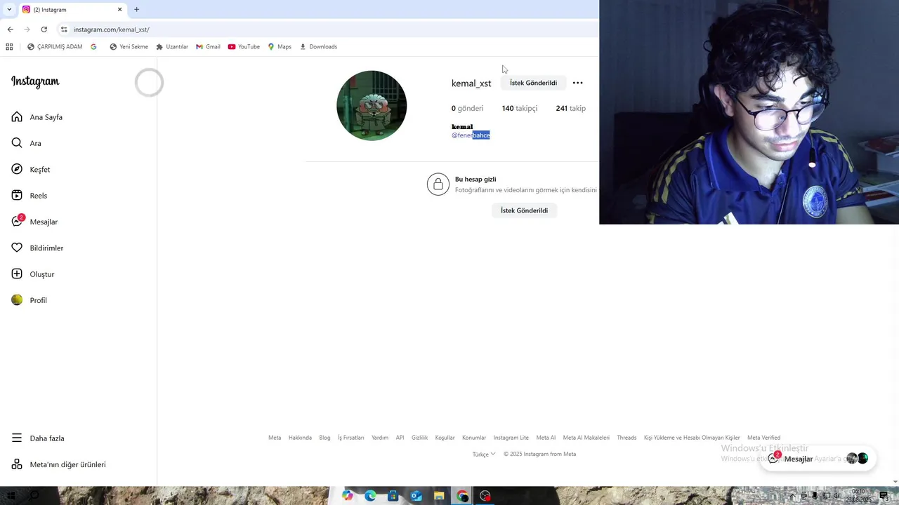Open Yeni Sekme bookmark
Viewport: 899px width, 505px height.
click(x=129, y=47)
